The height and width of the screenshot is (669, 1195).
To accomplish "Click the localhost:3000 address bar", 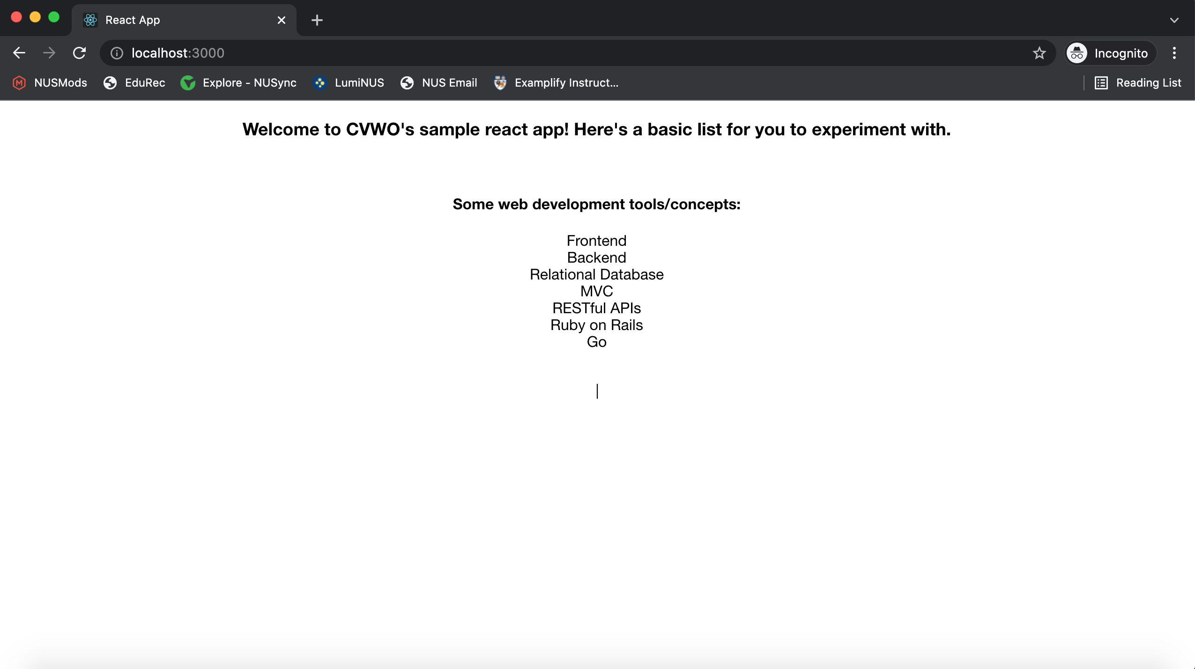I will pos(562,53).
